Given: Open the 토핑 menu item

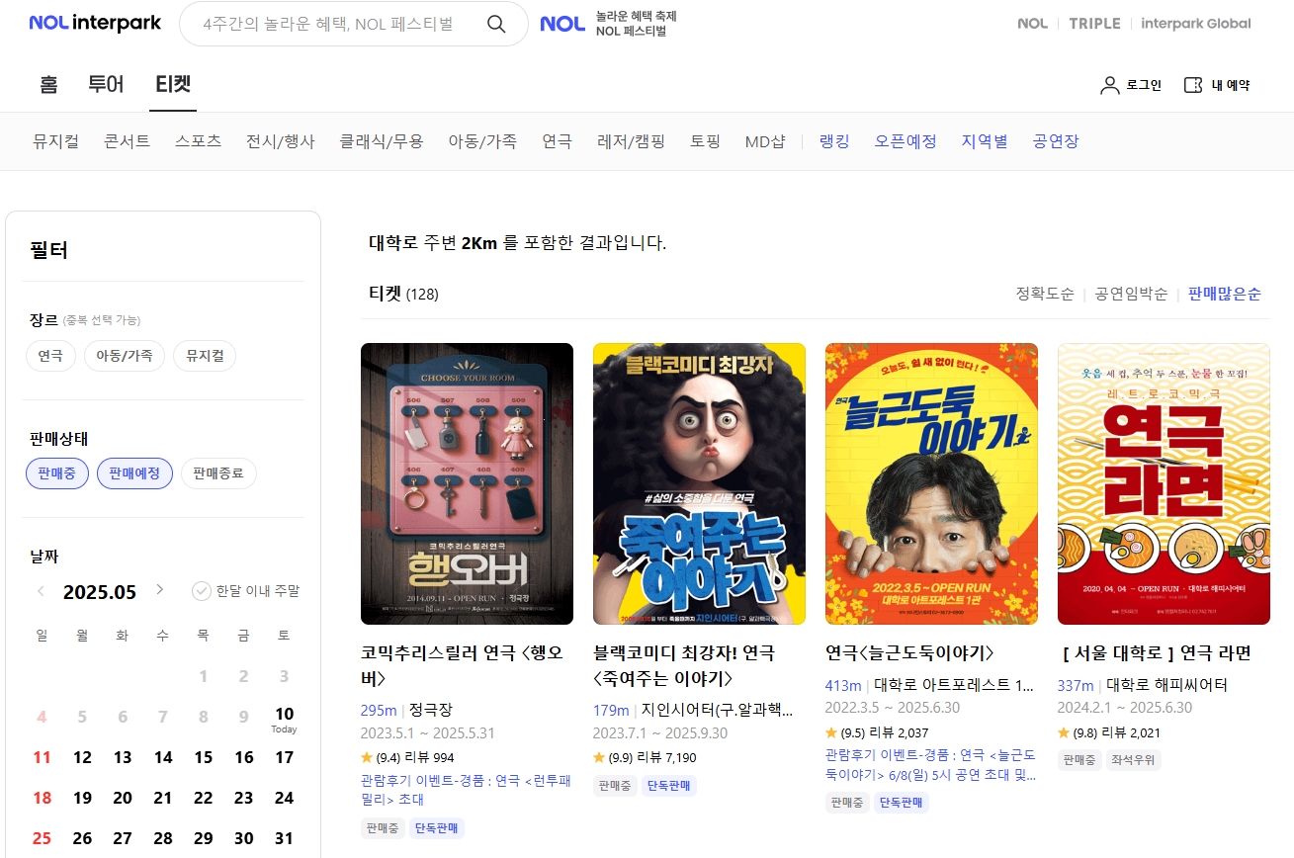Looking at the screenshot, I should [x=706, y=141].
